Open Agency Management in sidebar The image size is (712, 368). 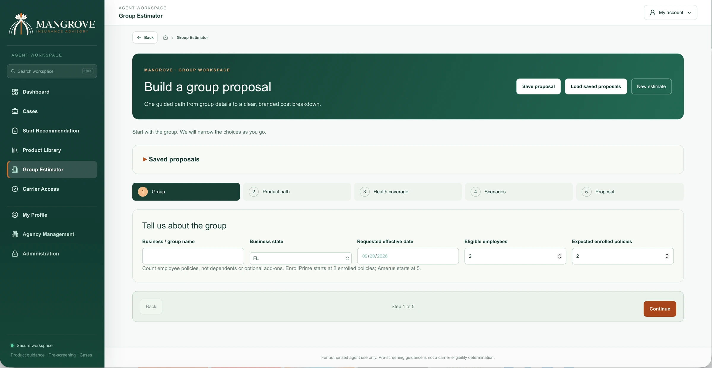52,234
